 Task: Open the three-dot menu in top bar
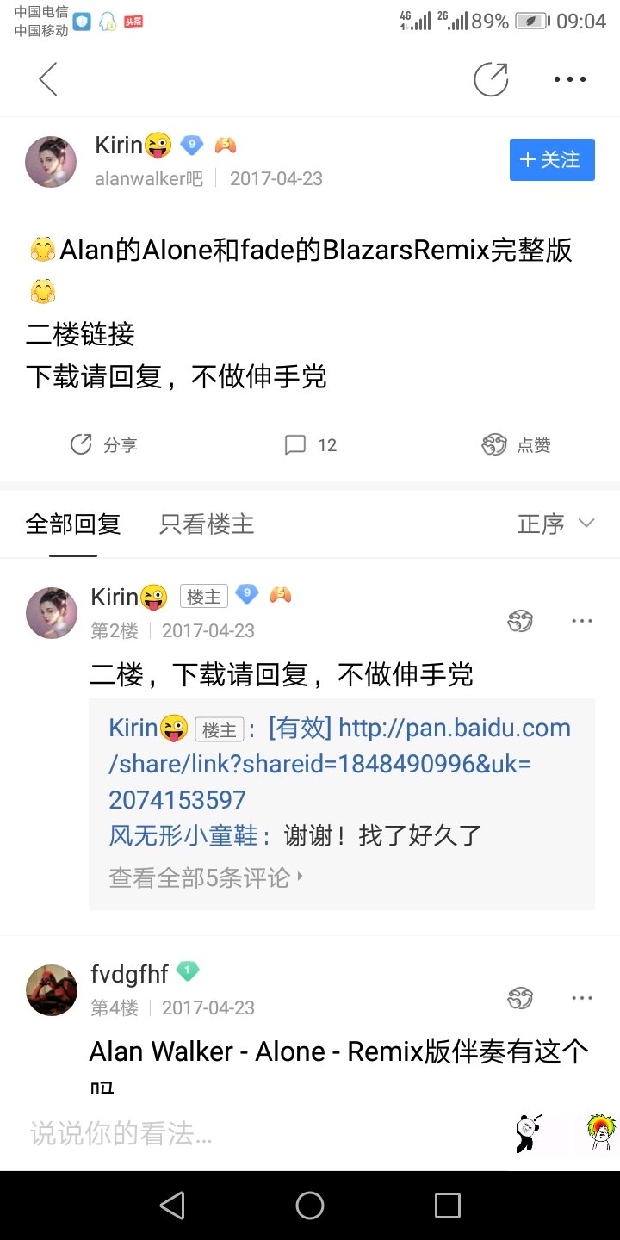[569, 79]
